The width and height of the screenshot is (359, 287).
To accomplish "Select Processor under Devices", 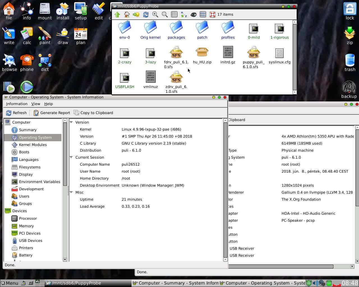I will click(x=28, y=218).
